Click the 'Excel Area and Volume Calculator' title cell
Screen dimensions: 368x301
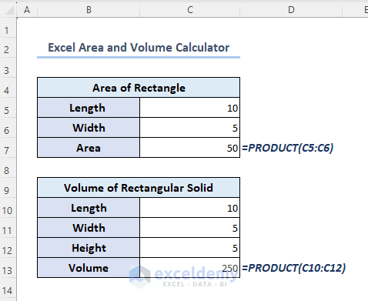(139, 48)
